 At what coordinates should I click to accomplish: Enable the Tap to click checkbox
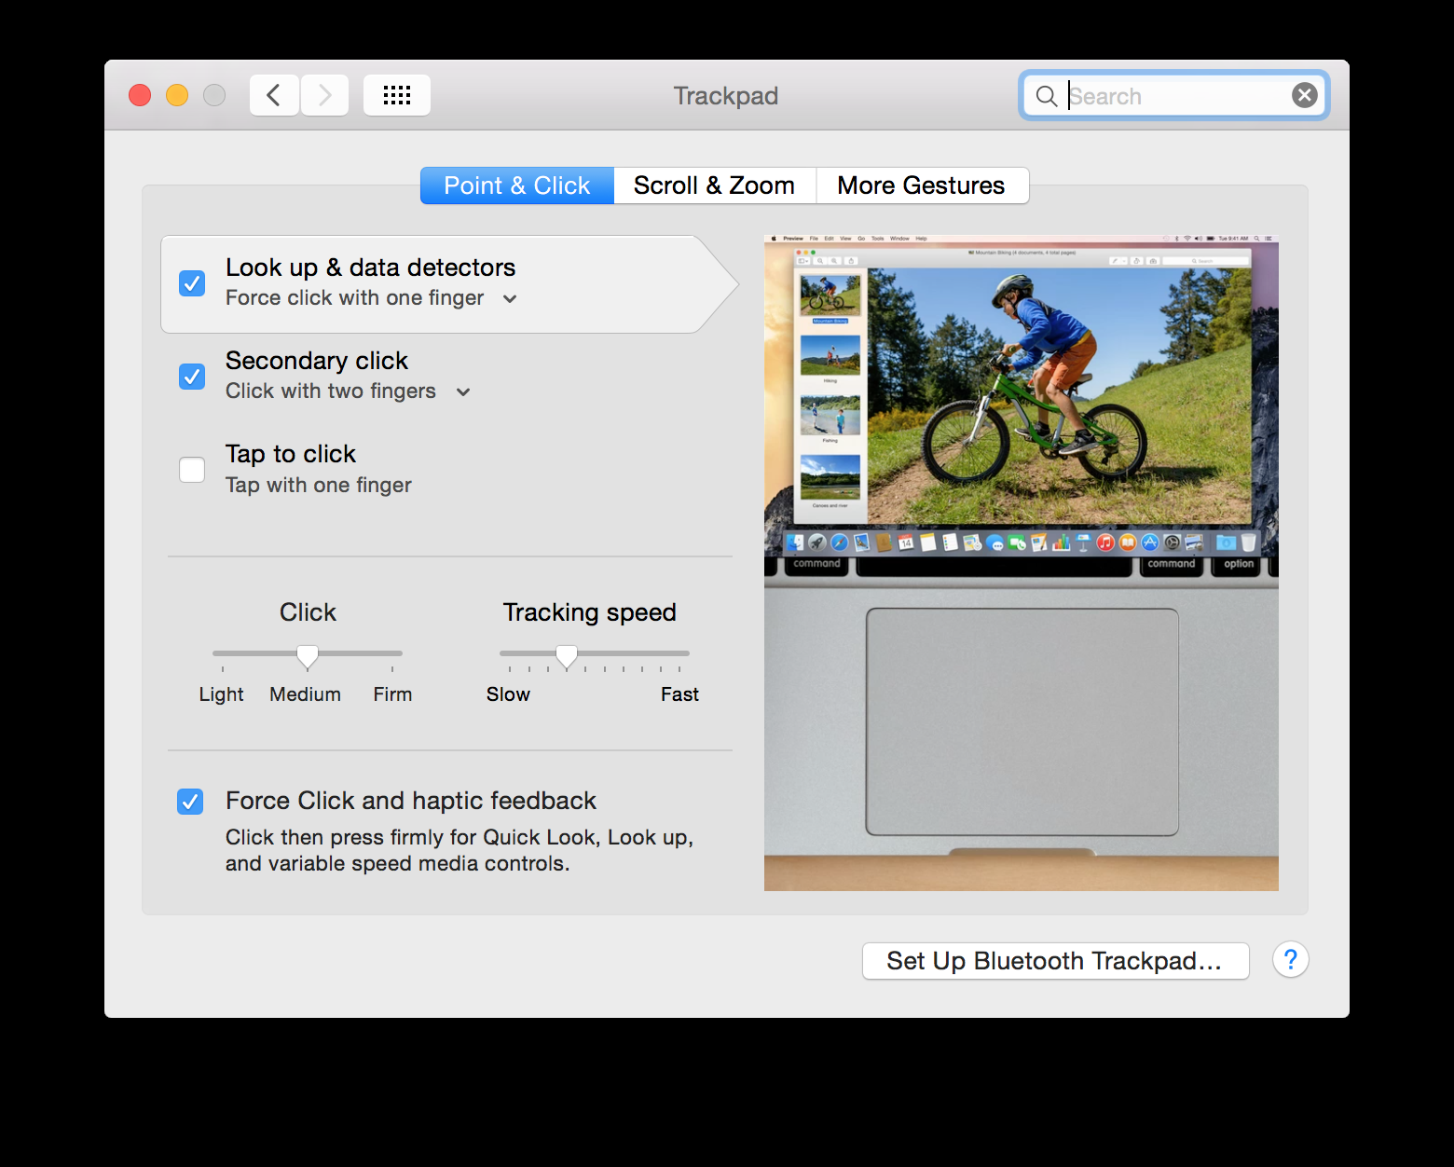pos(192,469)
